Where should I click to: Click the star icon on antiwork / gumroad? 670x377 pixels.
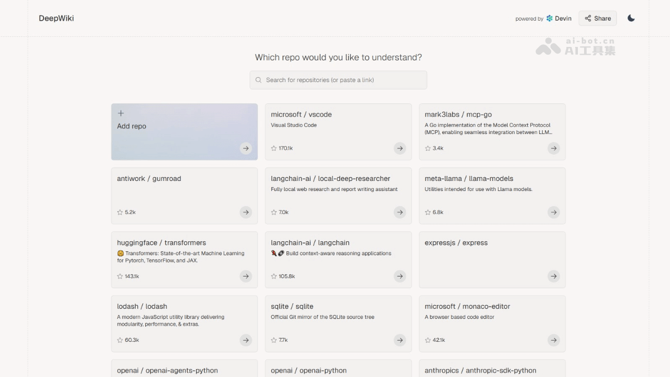point(120,212)
